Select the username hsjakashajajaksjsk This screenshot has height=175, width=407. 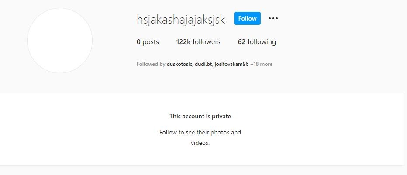(x=181, y=20)
